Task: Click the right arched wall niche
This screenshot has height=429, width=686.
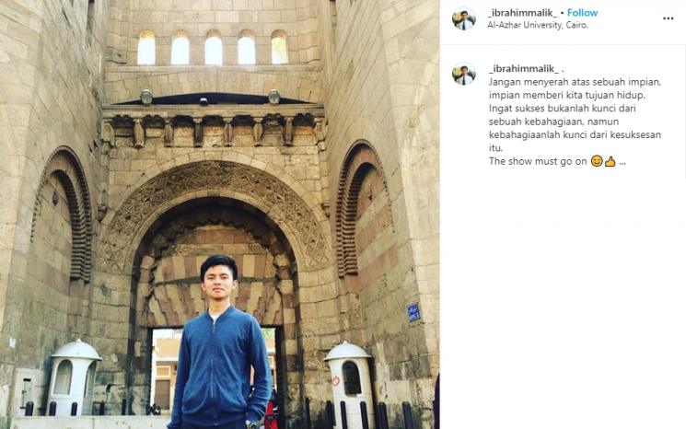Action: pyautogui.click(x=365, y=209)
